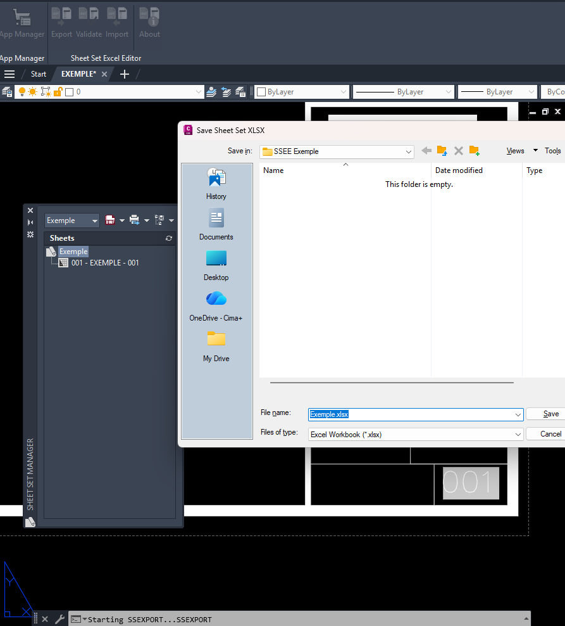Expand the File name history dropdown arrow
This screenshot has height=626, width=565.
[518, 414]
